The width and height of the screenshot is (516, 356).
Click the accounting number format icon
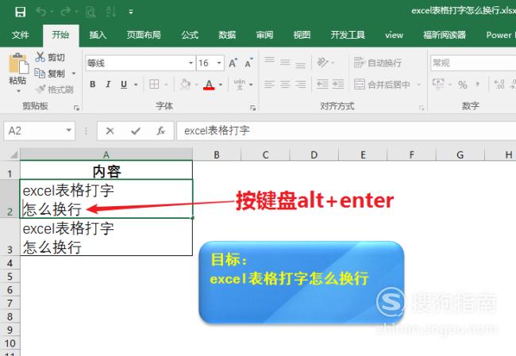[x=438, y=84]
